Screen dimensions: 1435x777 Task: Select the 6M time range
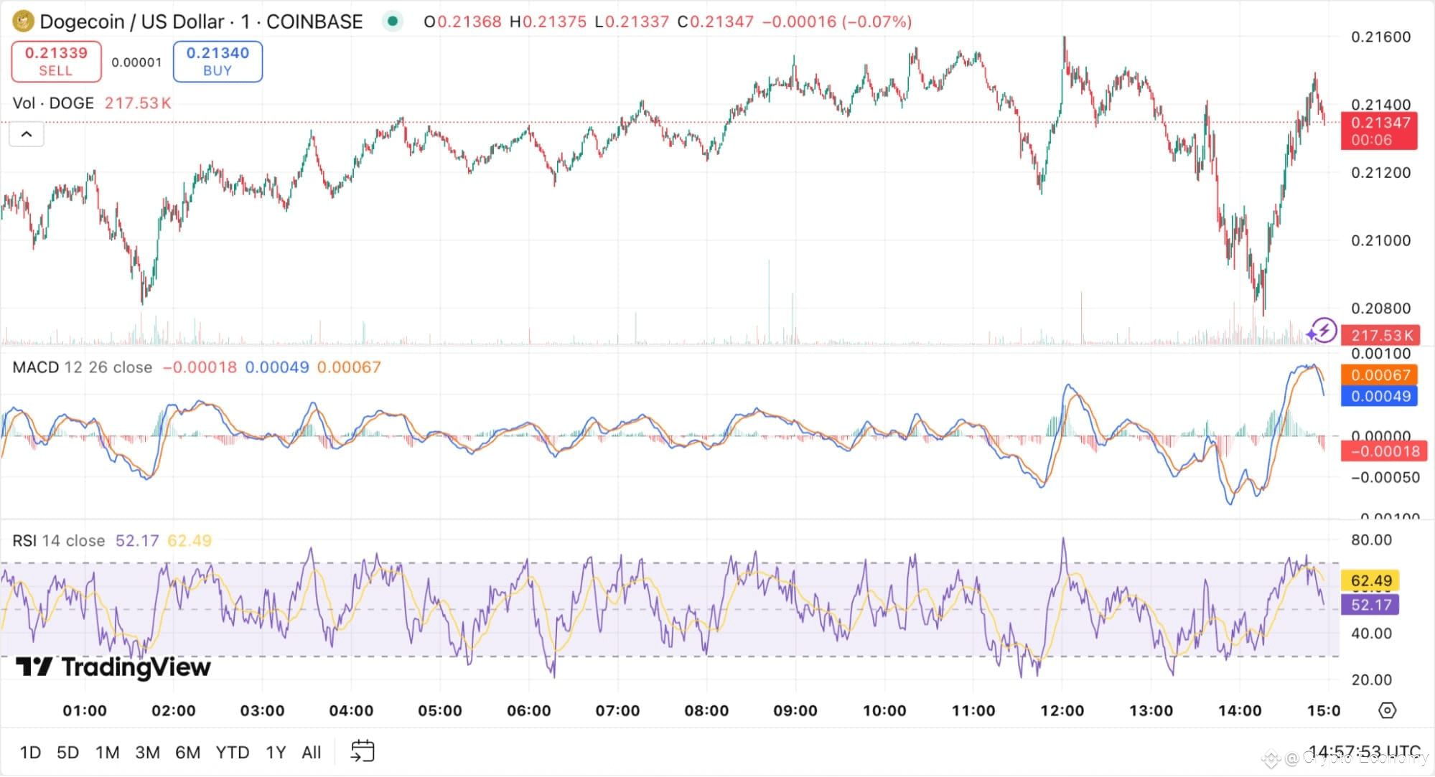(x=188, y=752)
